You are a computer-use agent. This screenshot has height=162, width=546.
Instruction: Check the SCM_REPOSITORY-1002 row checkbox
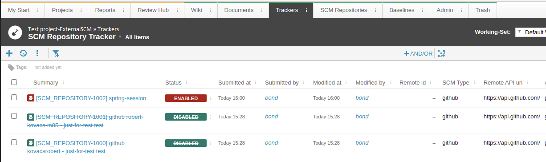click(x=14, y=97)
